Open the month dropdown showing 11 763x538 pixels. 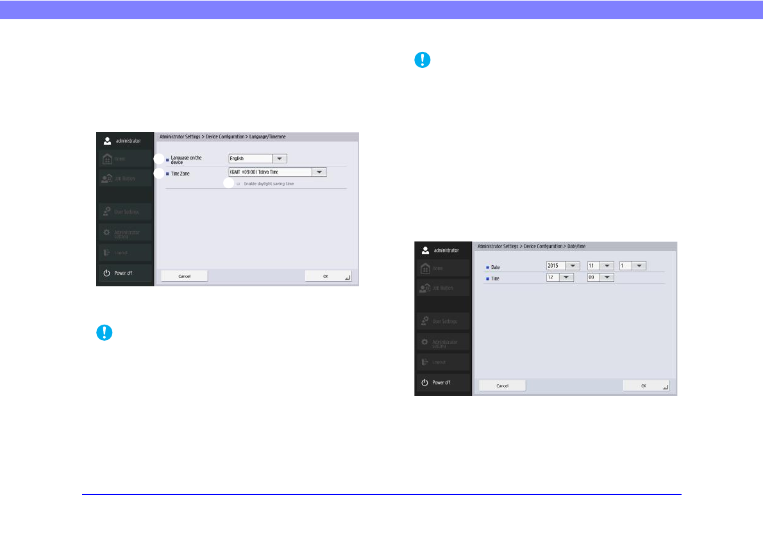(x=606, y=266)
